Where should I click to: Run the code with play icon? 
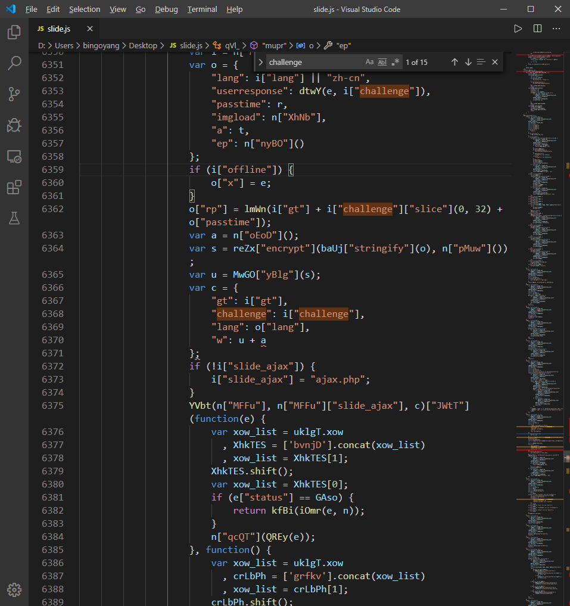click(518, 29)
